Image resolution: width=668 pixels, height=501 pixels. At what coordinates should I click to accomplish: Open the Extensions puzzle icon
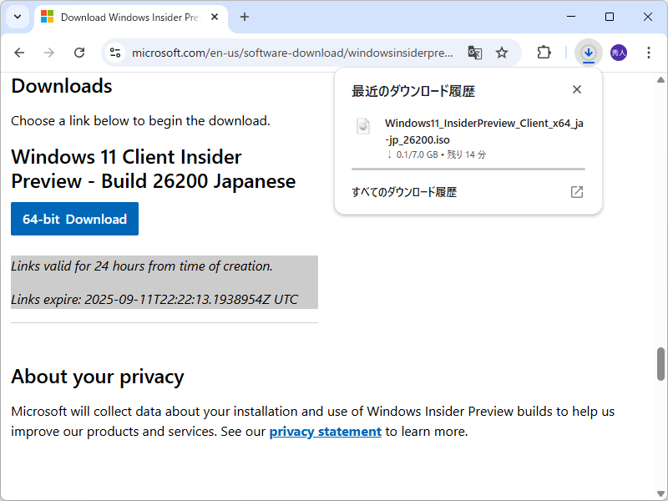pos(544,52)
